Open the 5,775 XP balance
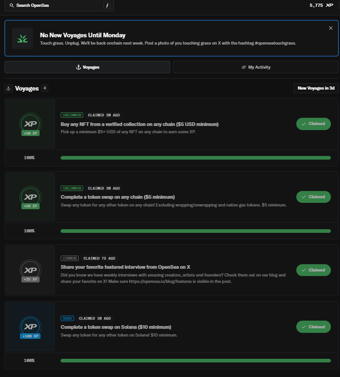This screenshot has width=340, height=377. click(321, 5)
